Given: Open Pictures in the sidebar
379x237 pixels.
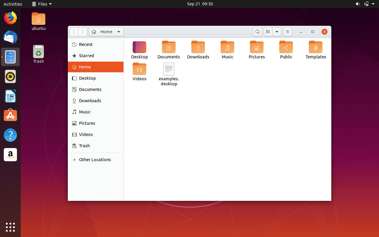Looking at the screenshot, I should [x=96, y=123].
